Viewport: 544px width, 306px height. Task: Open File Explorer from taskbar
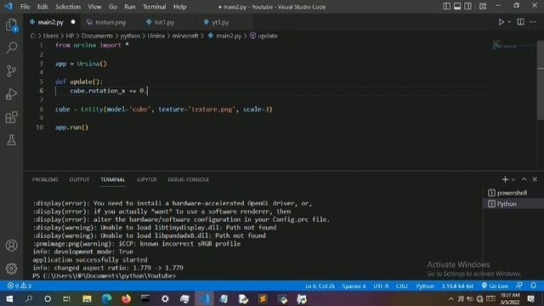(87, 298)
